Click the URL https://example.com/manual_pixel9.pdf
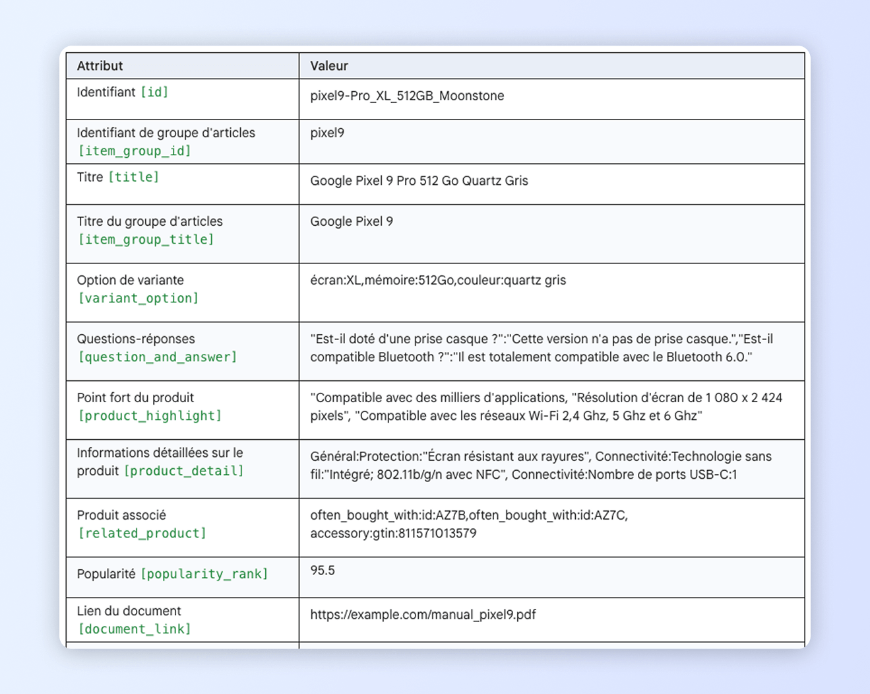 click(x=423, y=615)
